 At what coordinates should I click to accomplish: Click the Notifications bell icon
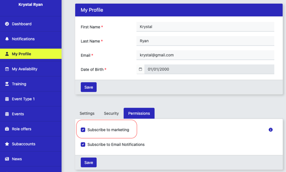pos(7,39)
